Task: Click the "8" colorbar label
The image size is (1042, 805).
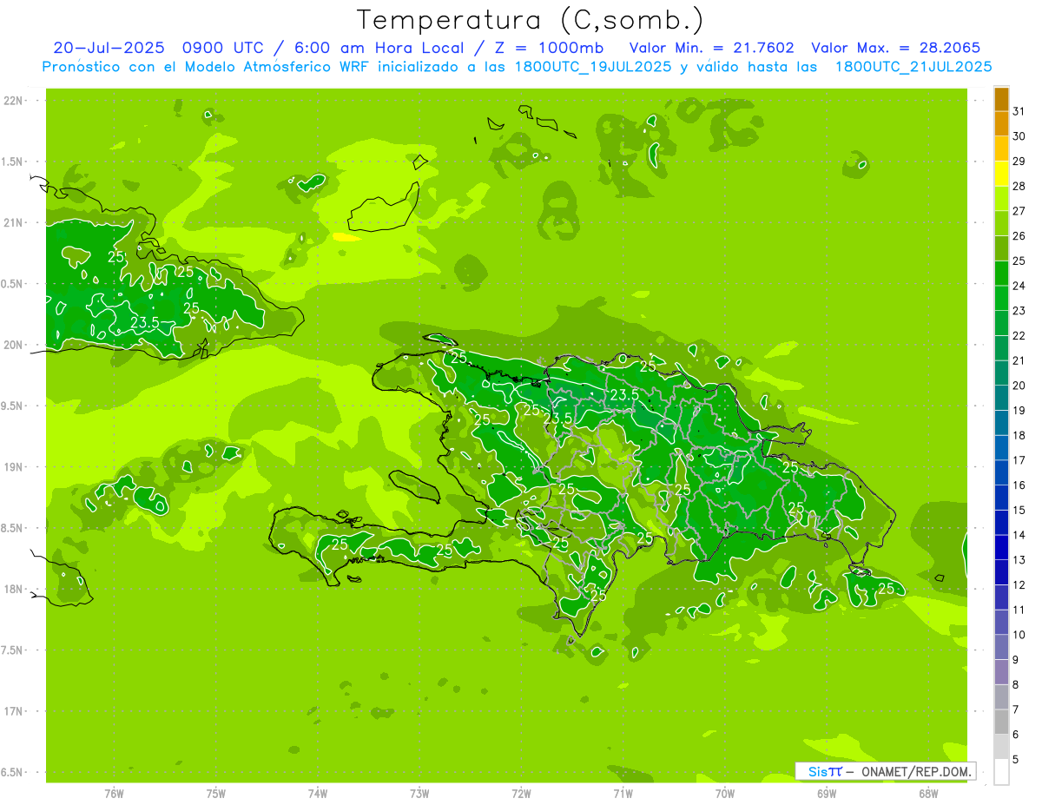Action: pyautogui.click(x=1015, y=684)
